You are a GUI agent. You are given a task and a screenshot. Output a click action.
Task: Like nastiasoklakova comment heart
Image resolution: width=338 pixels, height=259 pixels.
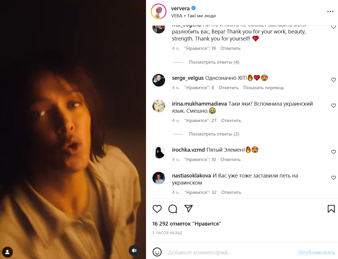tap(334, 178)
